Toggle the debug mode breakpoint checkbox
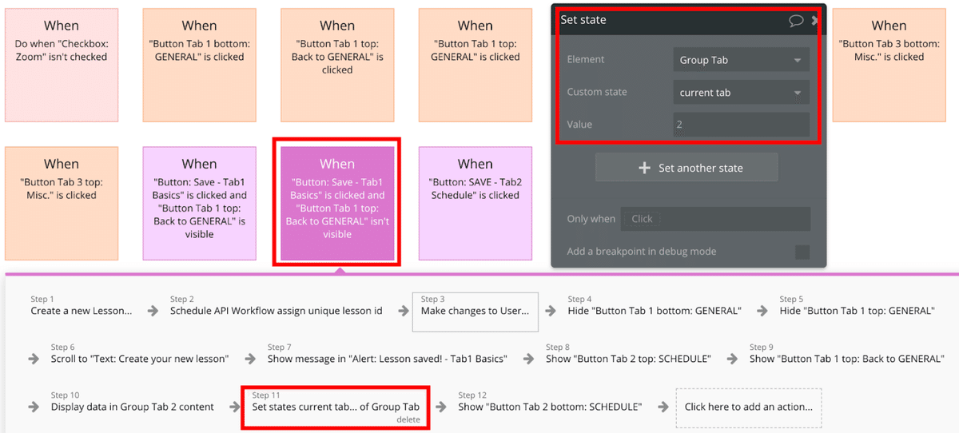Viewport: 959px width, 433px height. pos(802,252)
